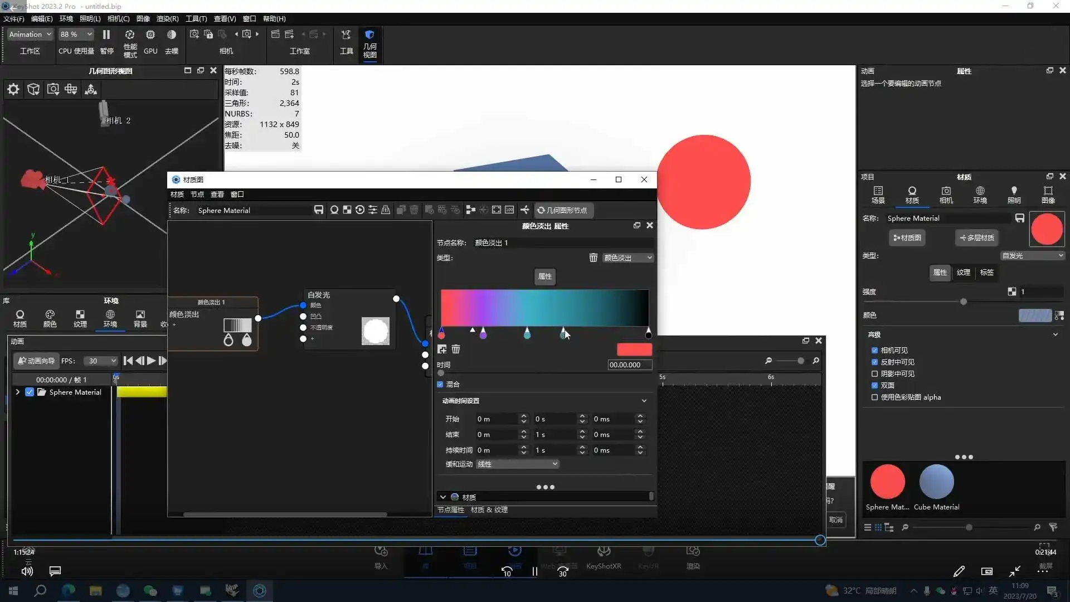This screenshot has width=1070, height=602.
Task: Open the 渲染(R) render menu
Action: click(167, 18)
